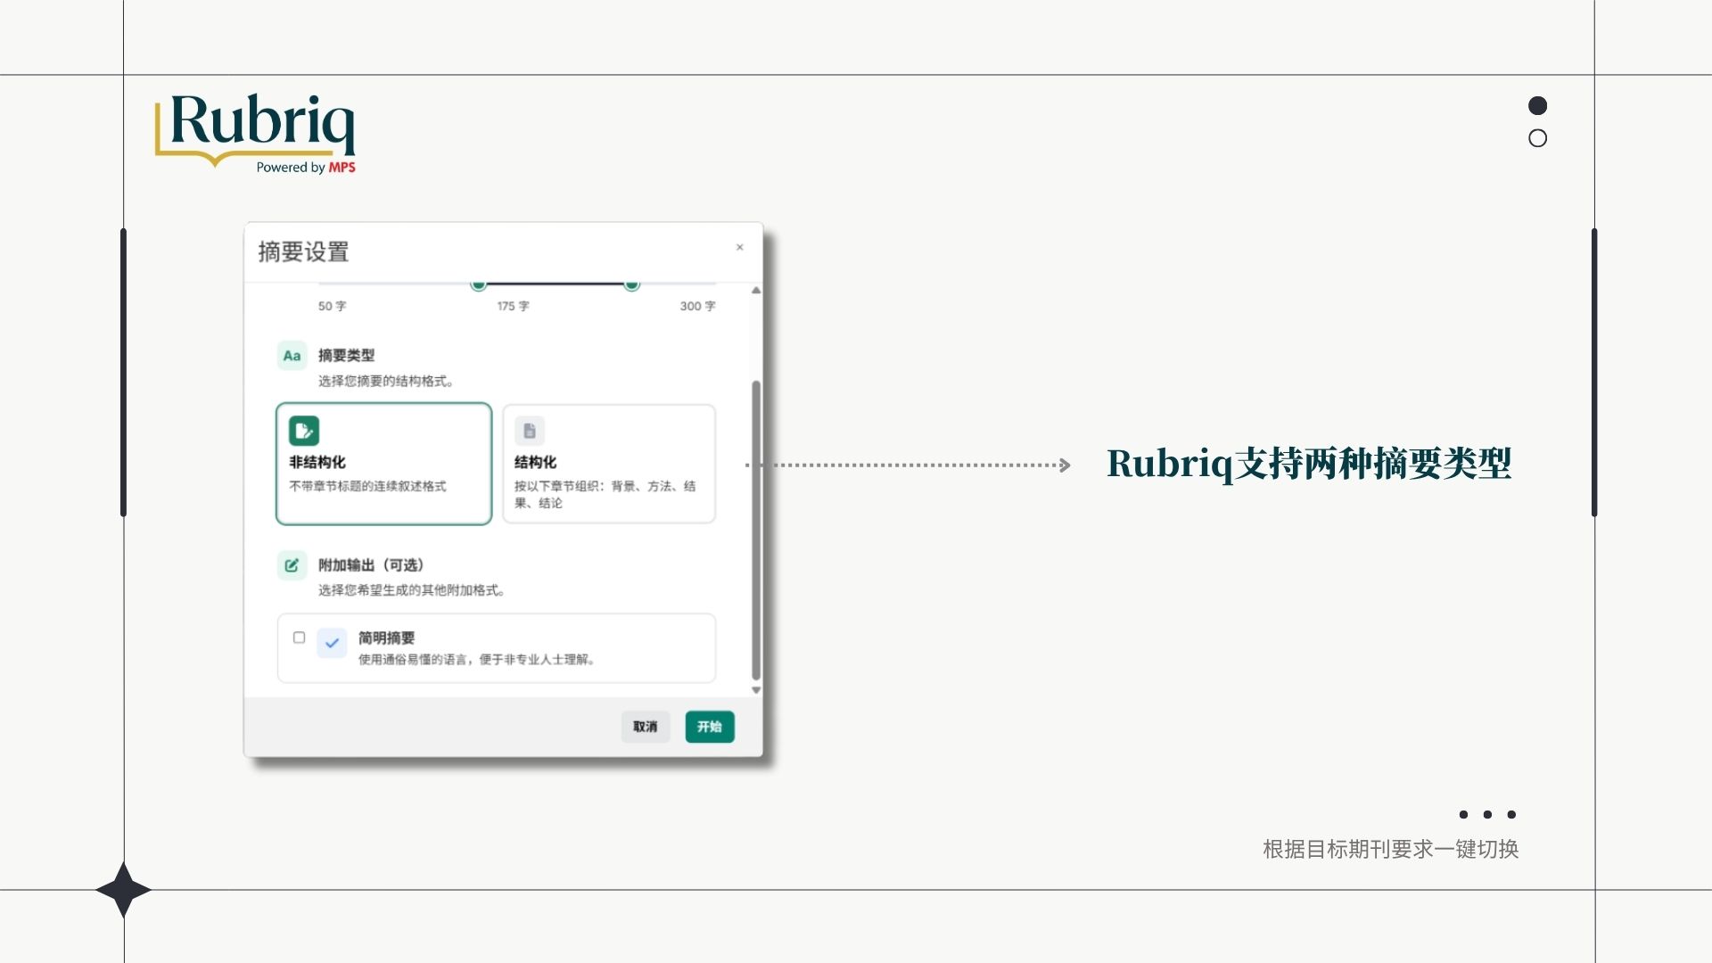Click the 摘要类型 section heading
1712x963 pixels.
346,355
